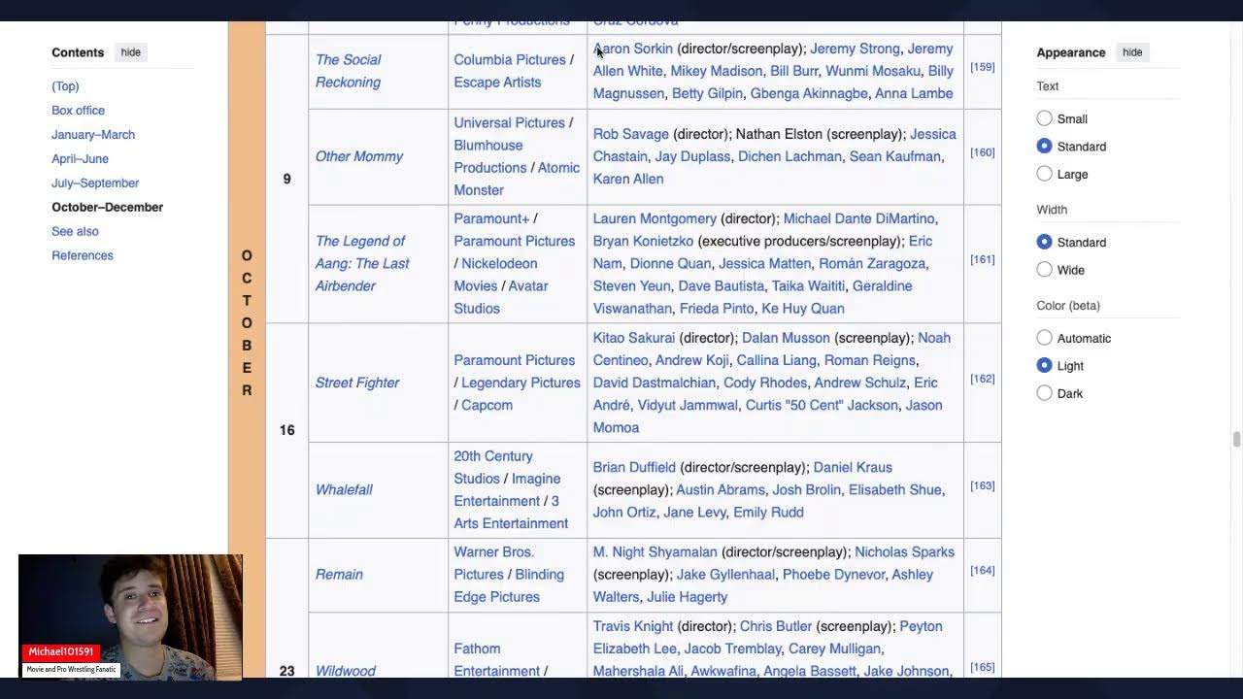Click Legendary Pictures link
This screenshot has width=1243, height=699.
pos(521,383)
